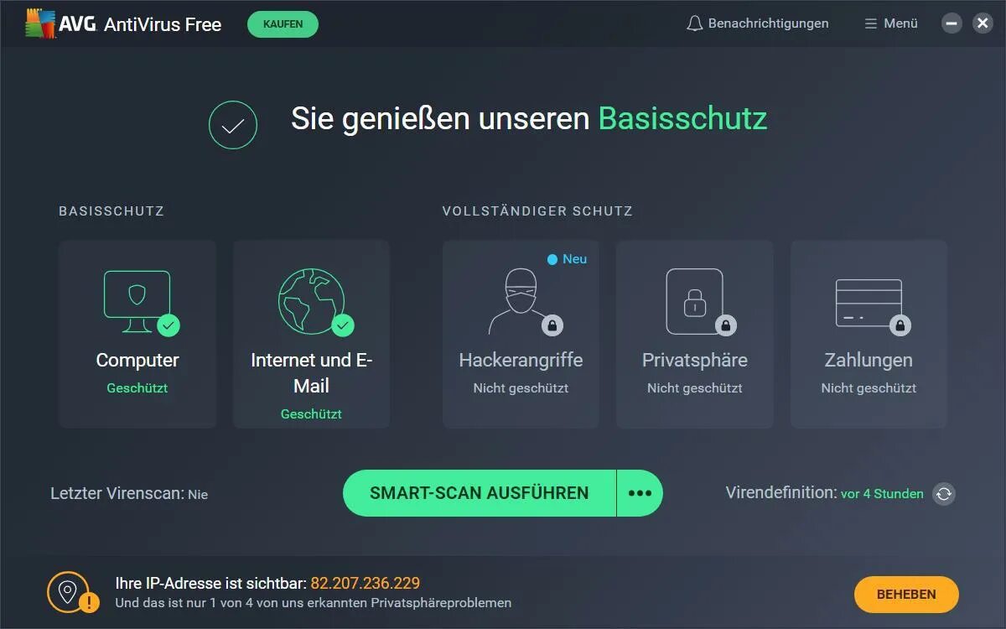This screenshot has height=629, width=1006.
Task: Refresh virus definitions with the circular arrows icon
Action: point(944,494)
